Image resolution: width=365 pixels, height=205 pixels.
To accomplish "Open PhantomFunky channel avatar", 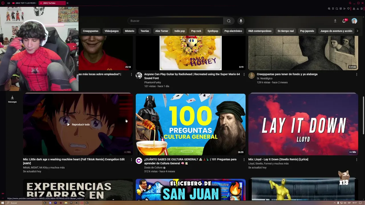I will (x=139, y=75).
